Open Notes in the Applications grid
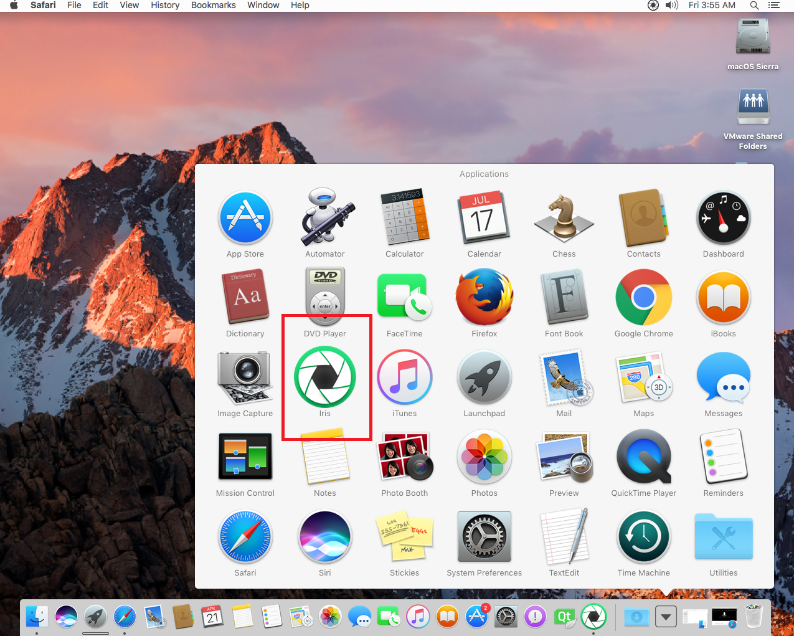 coord(325,457)
